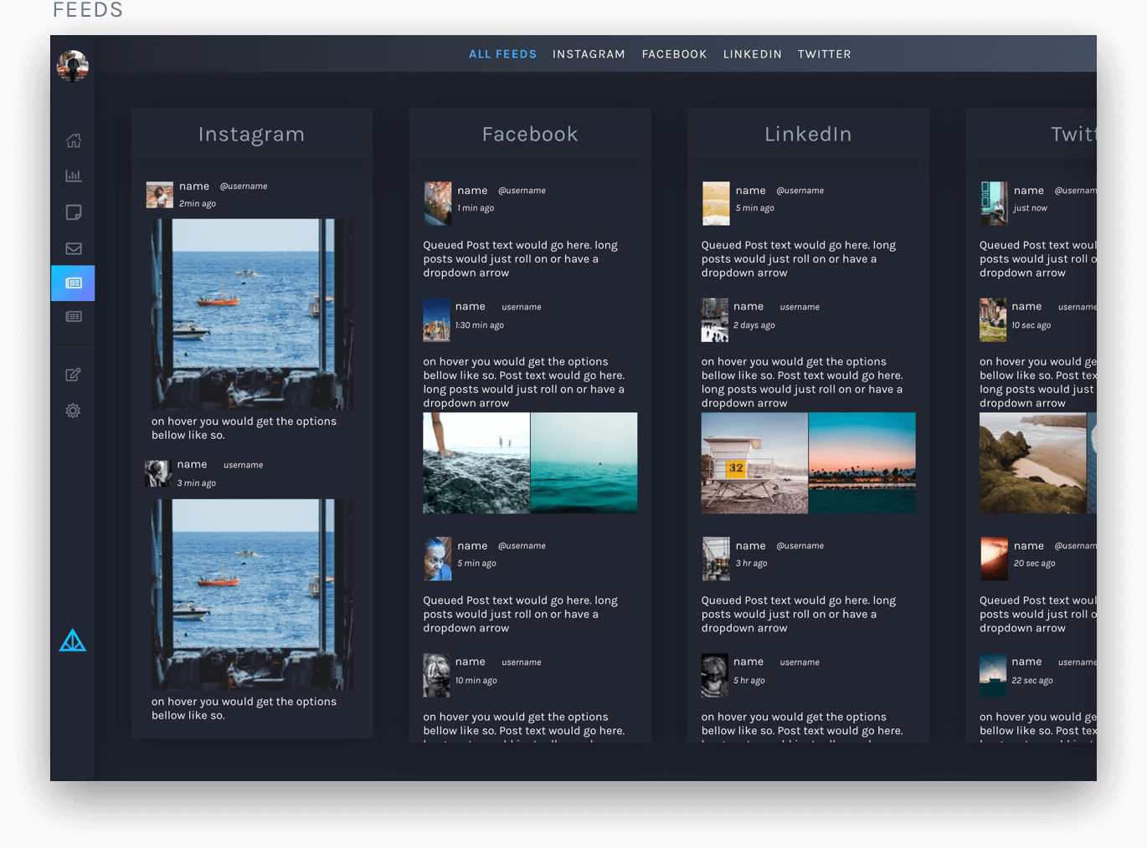The image size is (1147, 848).
Task: Open the boat photo in the 2min ago Instagram post
Action: click(x=252, y=314)
